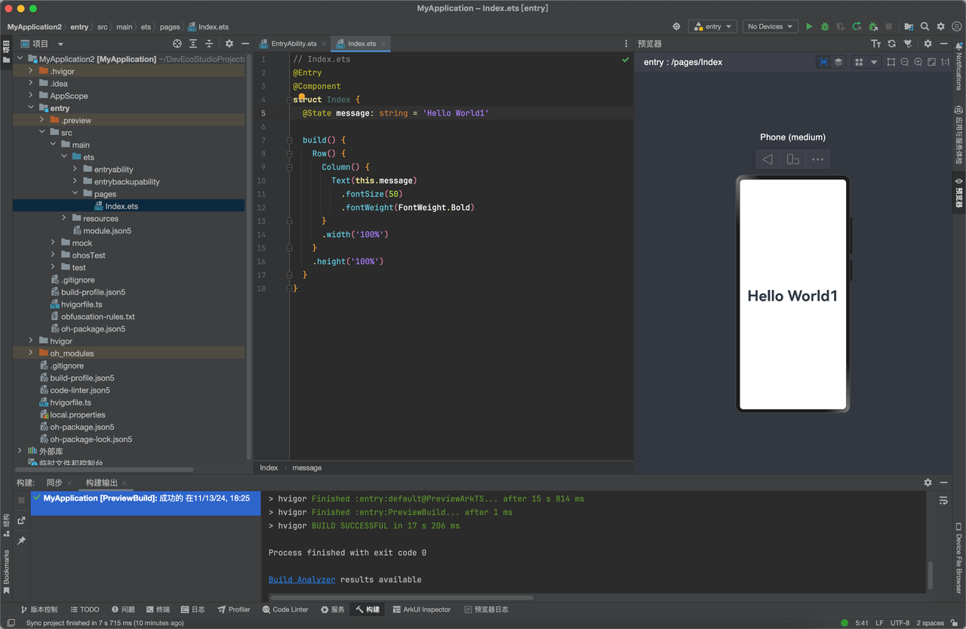Open the Build Analyzer link
966x629 pixels.
pos(302,580)
